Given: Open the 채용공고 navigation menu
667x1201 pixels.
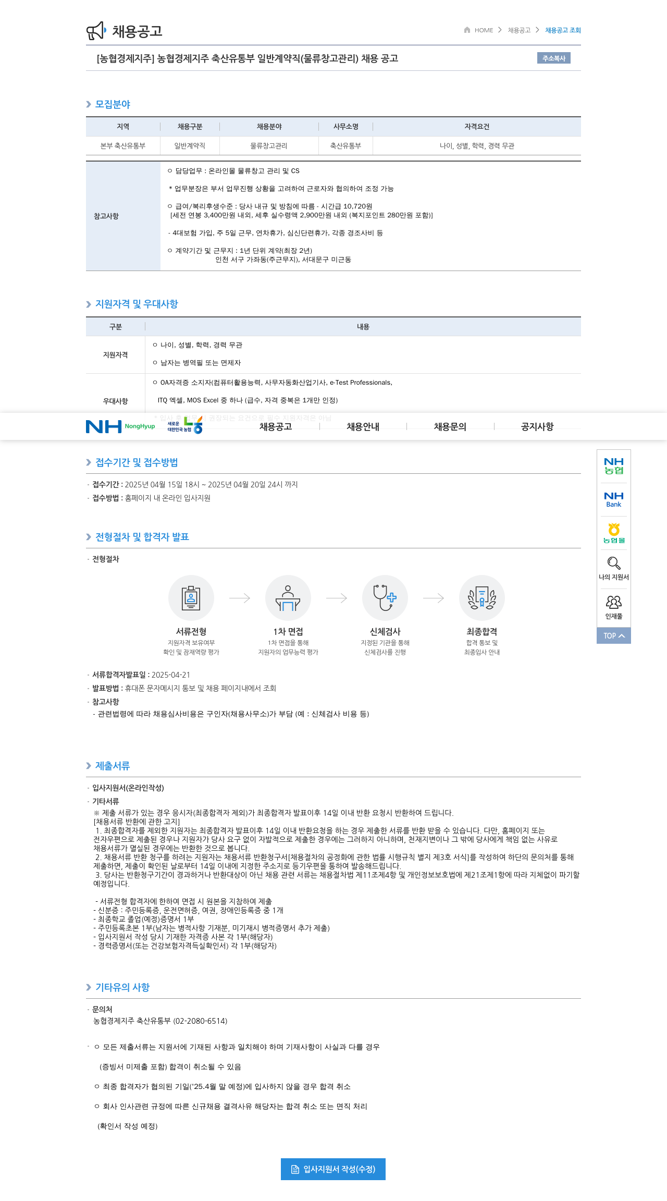Looking at the screenshot, I should [276, 426].
